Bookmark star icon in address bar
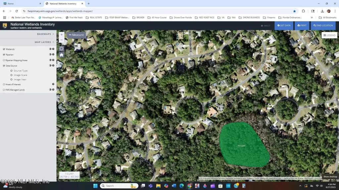This screenshot has width=339, height=190. point(294,11)
